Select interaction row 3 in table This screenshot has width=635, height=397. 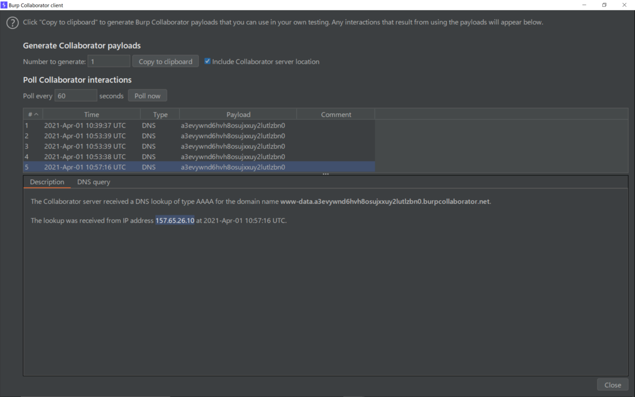coord(199,146)
